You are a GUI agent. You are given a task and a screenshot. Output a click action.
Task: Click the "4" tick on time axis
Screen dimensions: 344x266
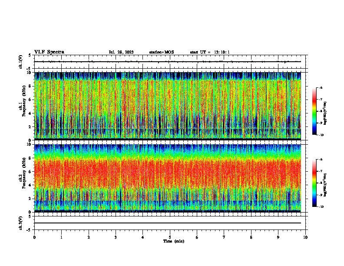pyautogui.click(x=143, y=237)
